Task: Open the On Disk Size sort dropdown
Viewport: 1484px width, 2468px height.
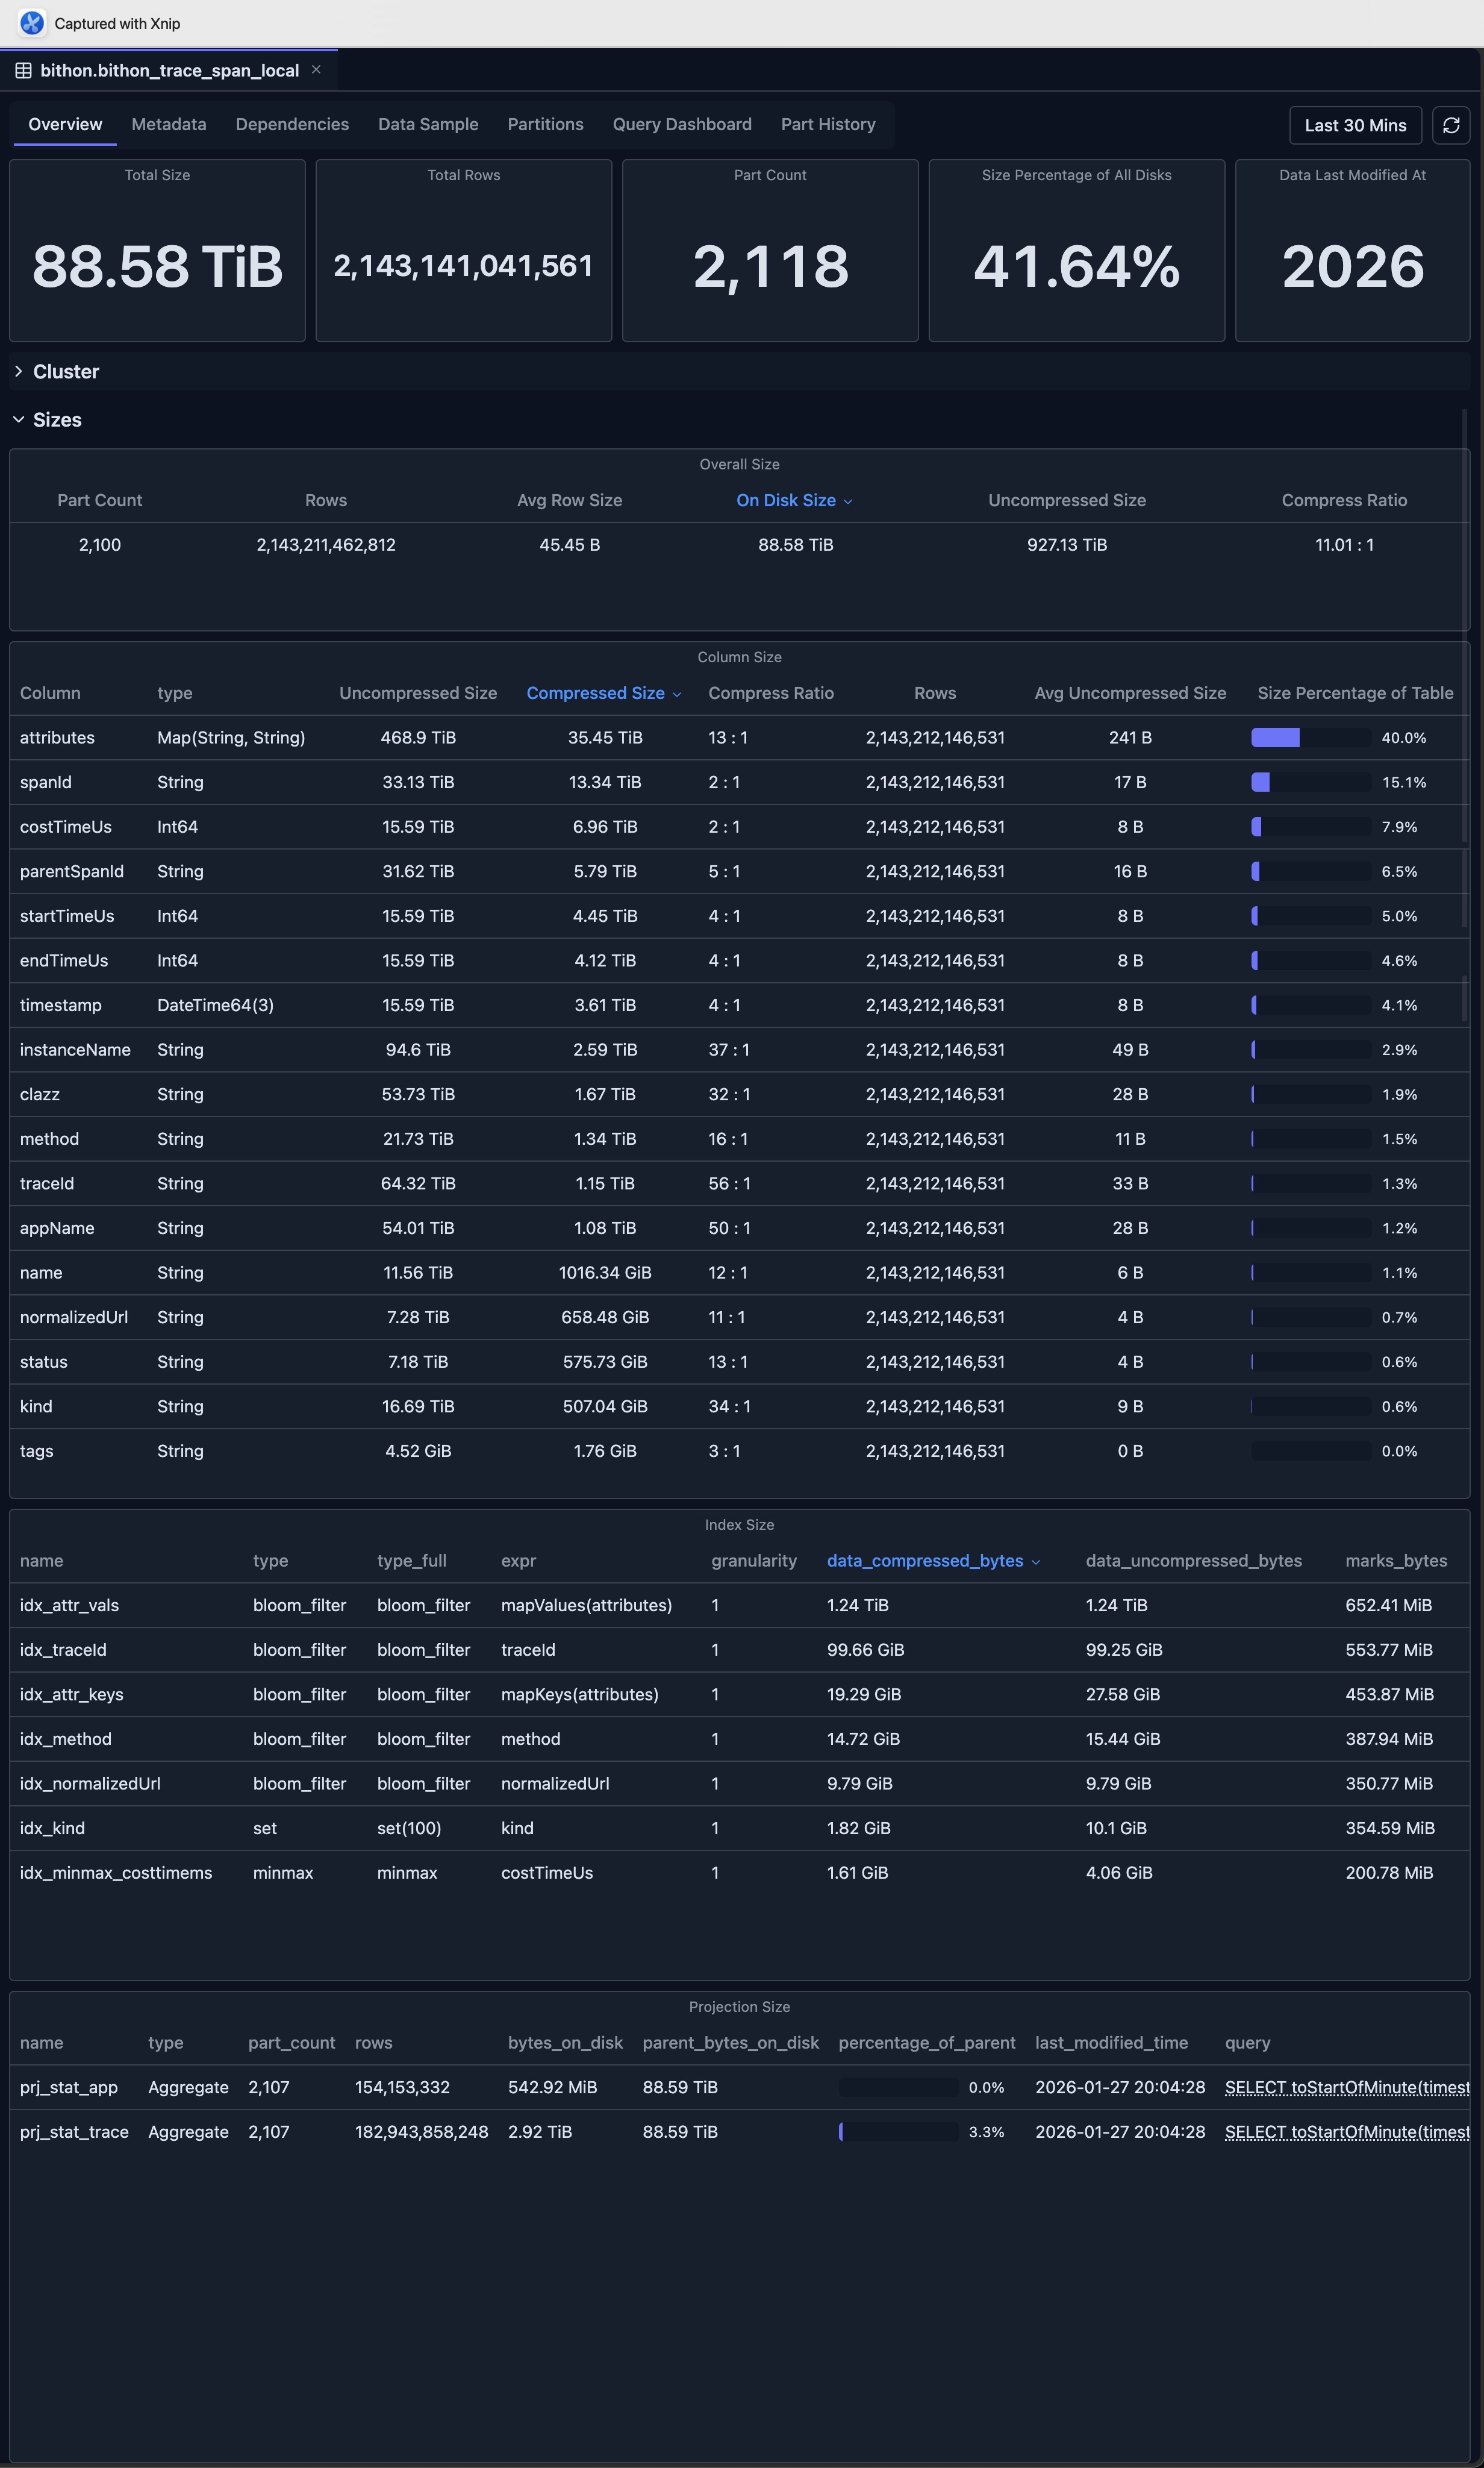Action: point(848,500)
